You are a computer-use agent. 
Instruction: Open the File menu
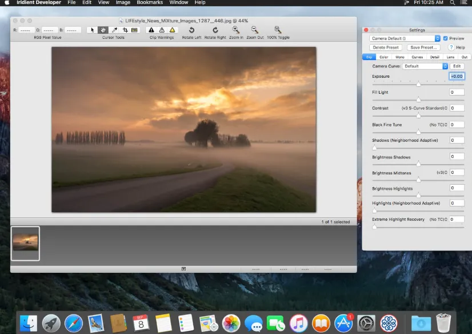(x=71, y=2)
